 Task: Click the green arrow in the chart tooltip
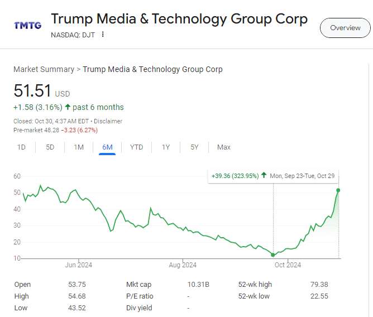tap(264, 176)
